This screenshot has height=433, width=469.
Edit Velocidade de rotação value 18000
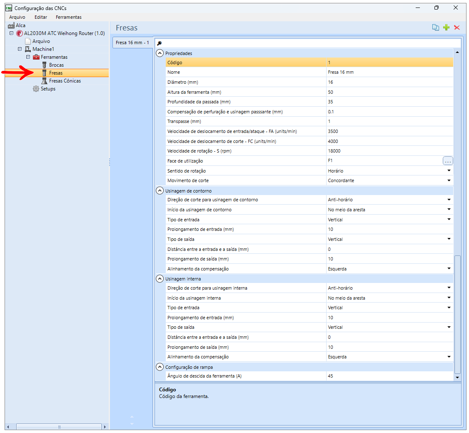(389, 151)
